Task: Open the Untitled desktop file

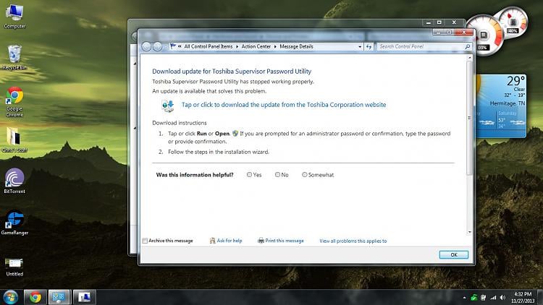Action: point(14,267)
